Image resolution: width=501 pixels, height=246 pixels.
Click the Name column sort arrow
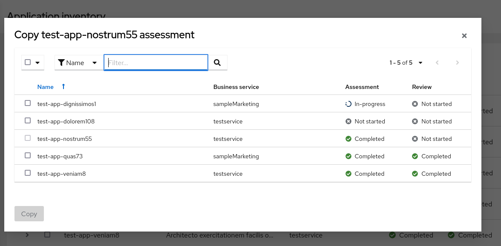[63, 87]
